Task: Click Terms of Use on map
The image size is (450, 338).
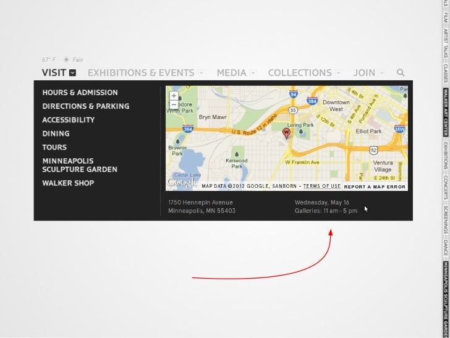Action: [x=321, y=186]
